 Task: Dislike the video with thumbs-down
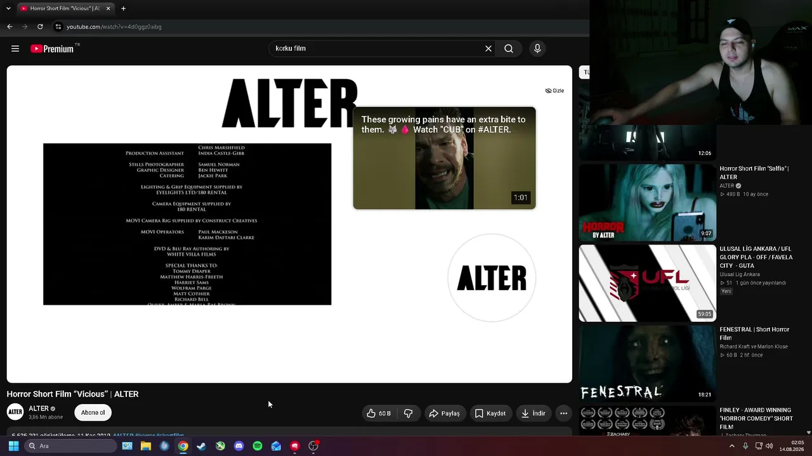point(408,414)
